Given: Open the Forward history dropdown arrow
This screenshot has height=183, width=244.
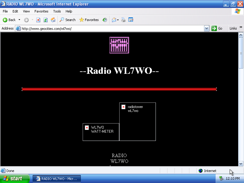Looking at the screenshot, I should (32, 20).
